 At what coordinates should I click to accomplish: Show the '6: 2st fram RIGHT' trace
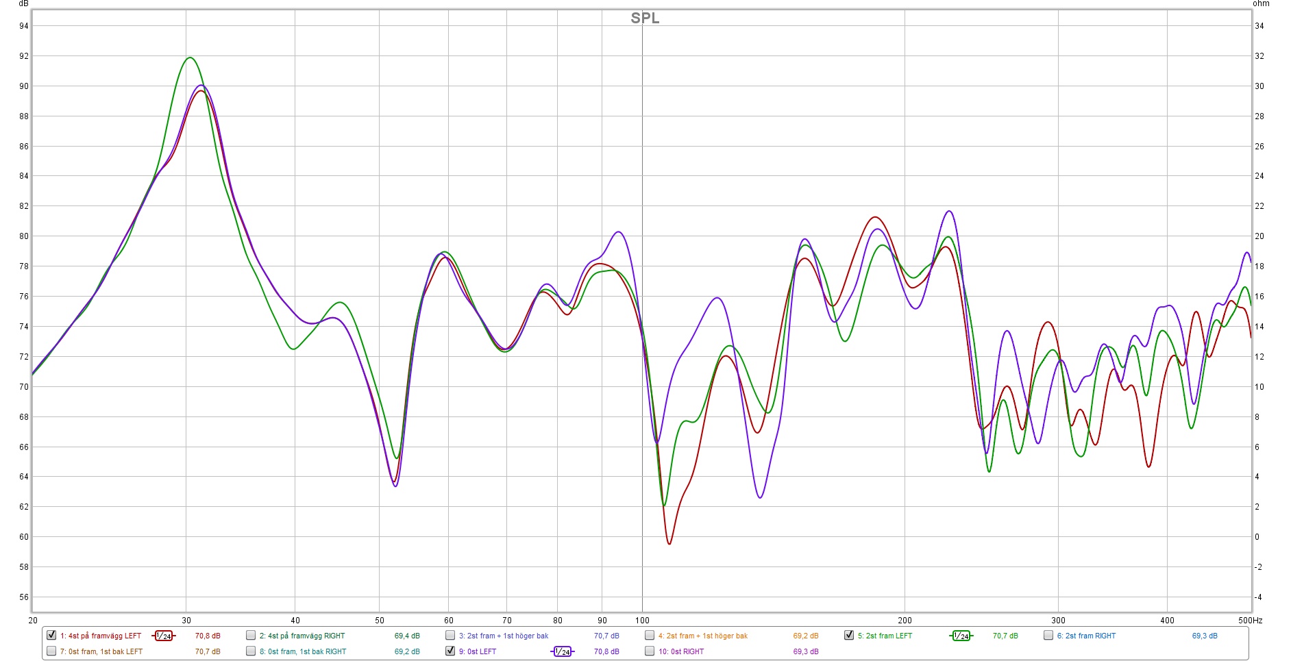point(1048,635)
